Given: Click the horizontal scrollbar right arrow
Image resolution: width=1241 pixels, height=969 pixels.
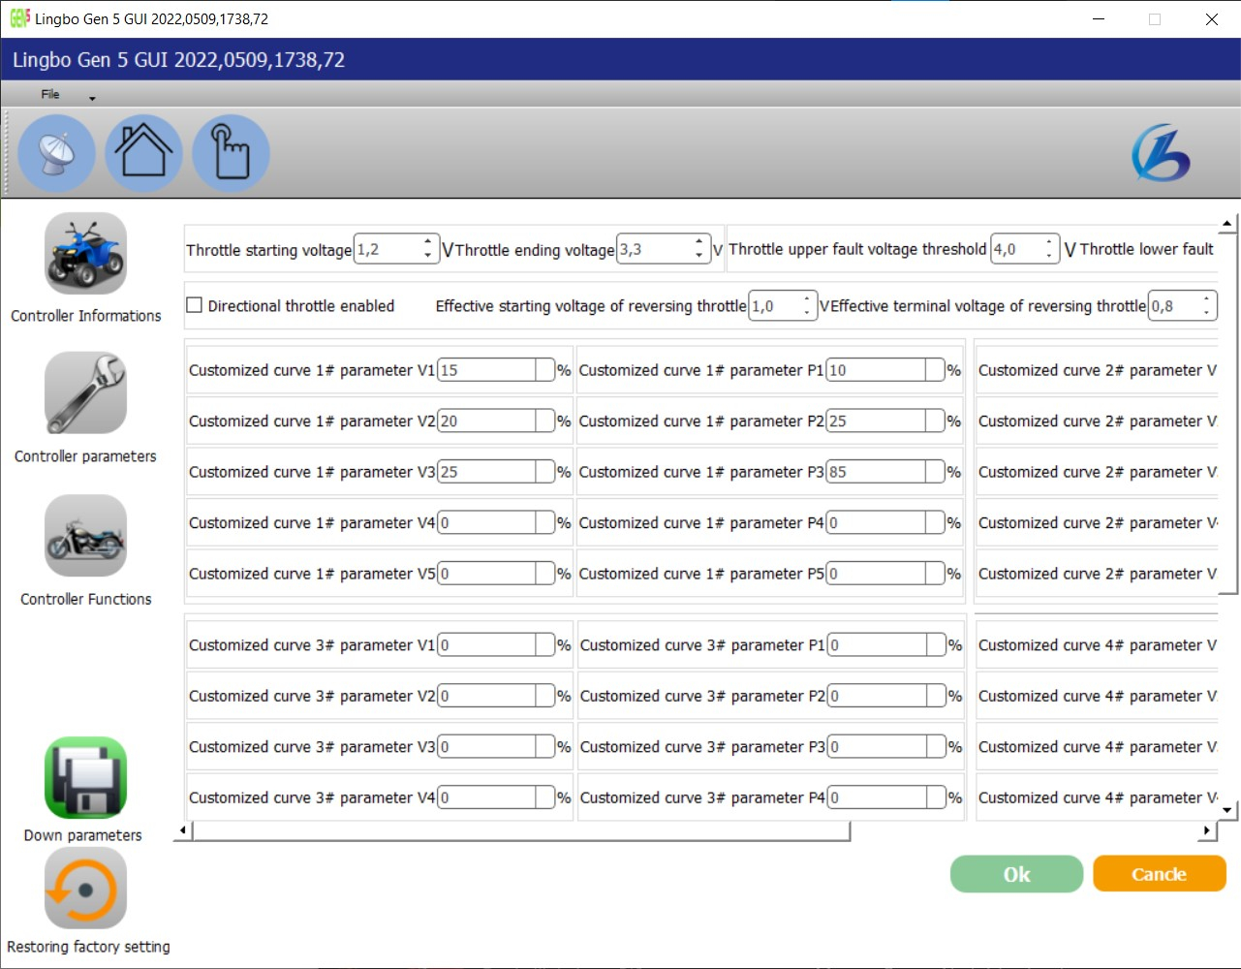Looking at the screenshot, I should click(x=1206, y=830).
